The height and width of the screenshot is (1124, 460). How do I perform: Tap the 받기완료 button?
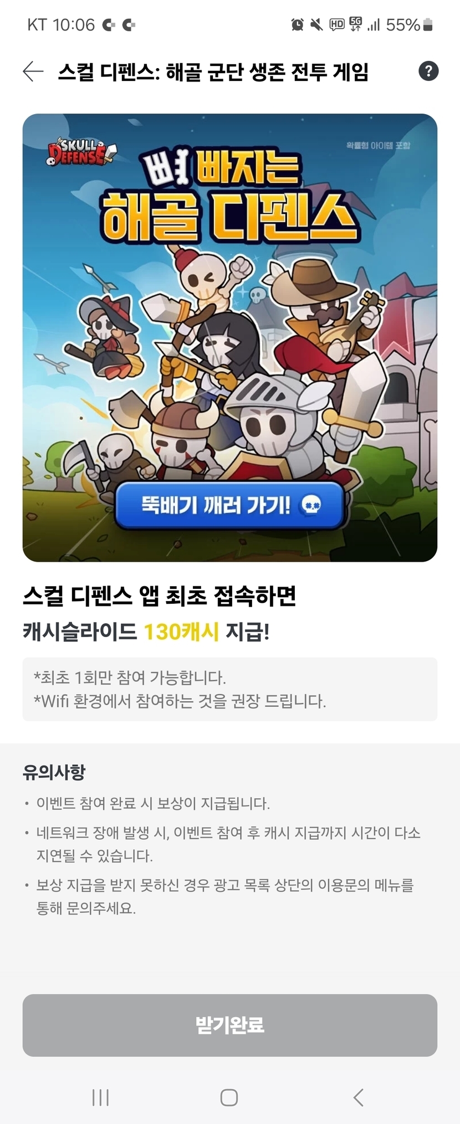tap(230, 1025)
